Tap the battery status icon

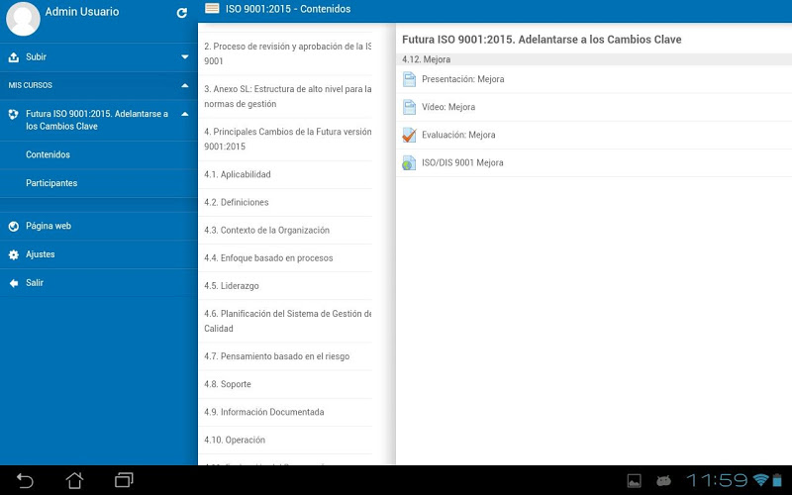pos(777,480)
